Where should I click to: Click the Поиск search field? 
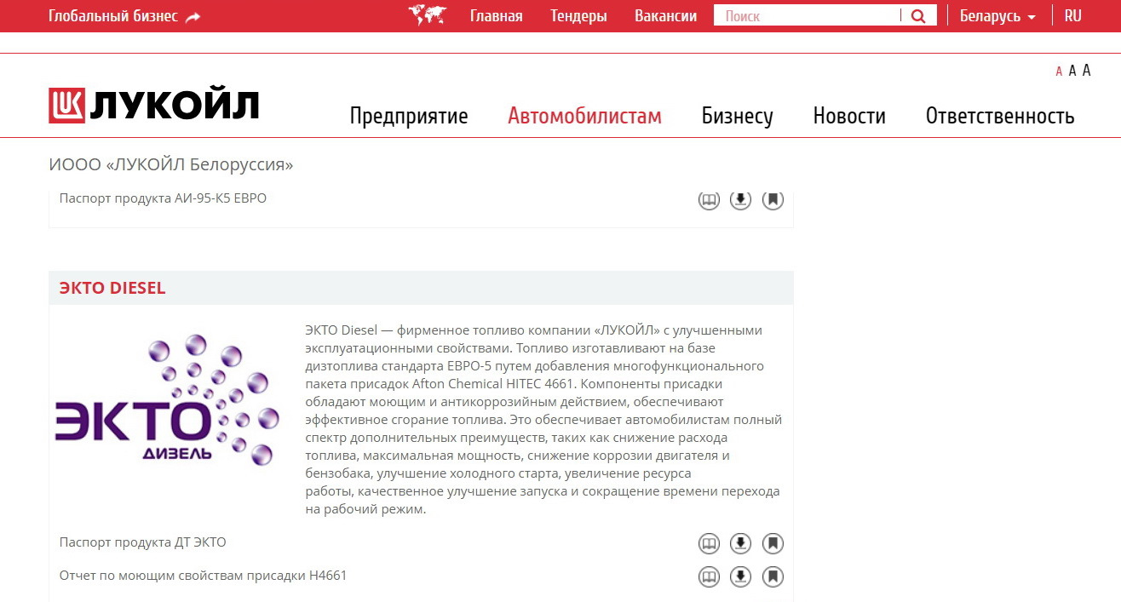(808, 16)
